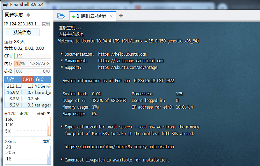This screenshot has height=166, width=260.
Task: Click the CPU usage bar 1%
Action: tap(32, 56)
